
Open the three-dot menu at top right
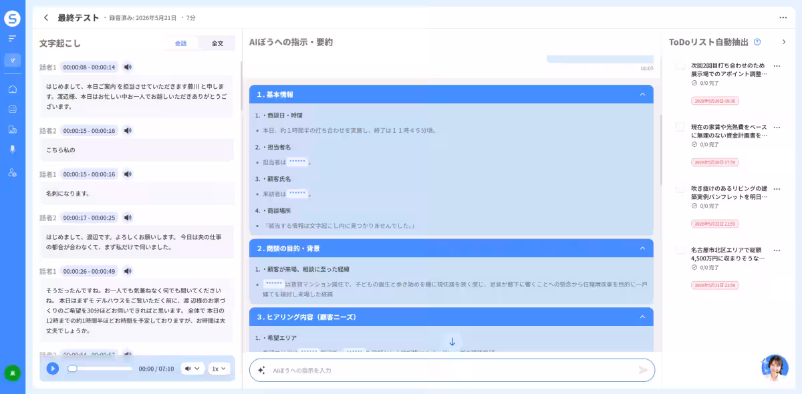(x=783, y=18)
